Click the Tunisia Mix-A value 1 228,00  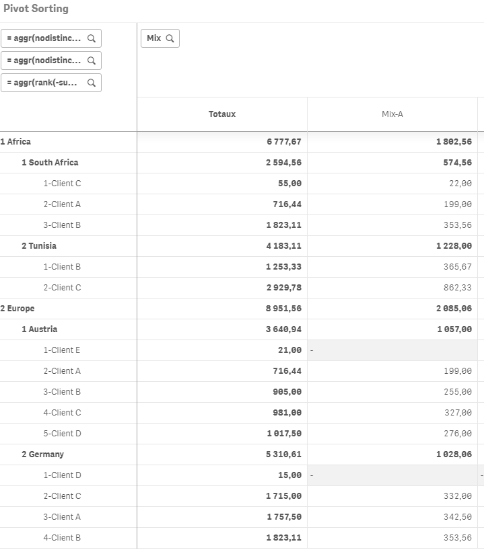coord(454,246)
